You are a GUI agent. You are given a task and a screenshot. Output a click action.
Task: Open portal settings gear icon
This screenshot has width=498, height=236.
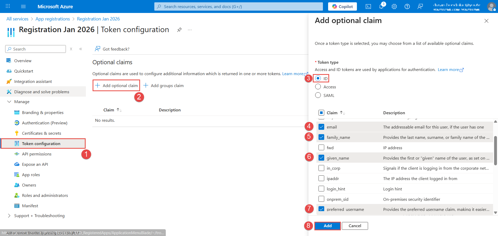pyautogui.click(x=394, y=6)
